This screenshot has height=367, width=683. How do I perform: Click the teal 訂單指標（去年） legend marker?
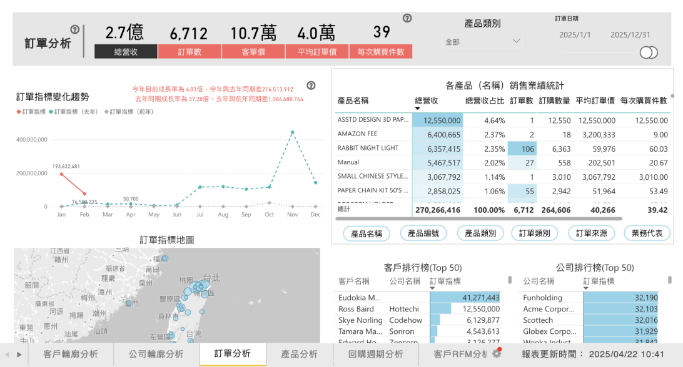coord(51,112)
